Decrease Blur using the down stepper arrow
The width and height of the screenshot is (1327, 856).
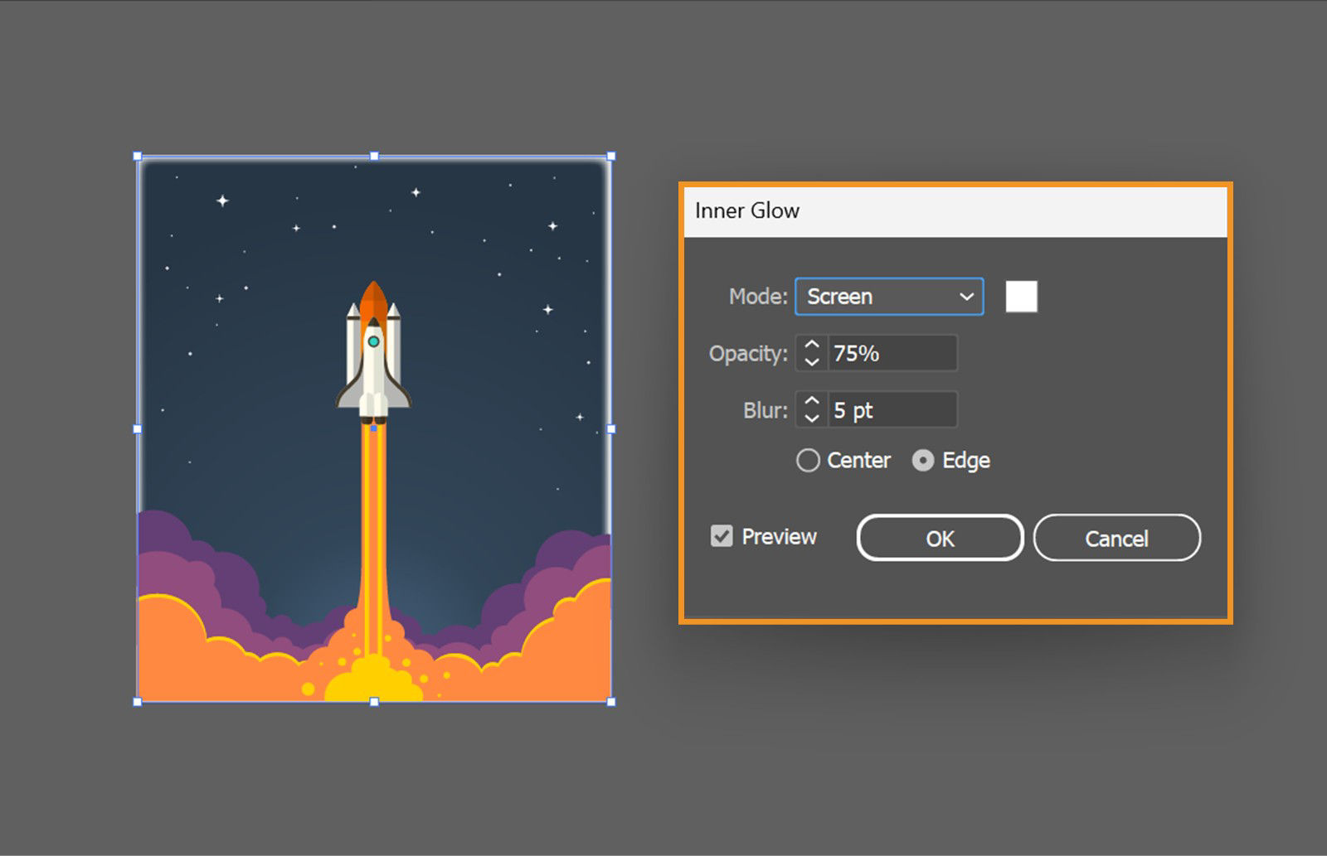812,418
